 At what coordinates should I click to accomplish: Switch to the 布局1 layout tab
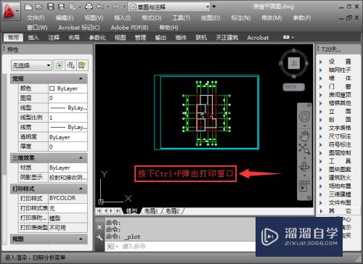pyautogui.click(x=151, y=211)
